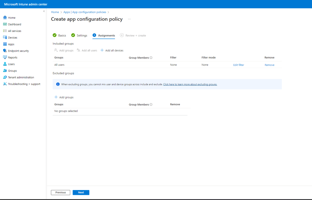The height and width of the screenshot is (200, 312).
Task: Click Edit filter for All users
Action: (238, 65)
